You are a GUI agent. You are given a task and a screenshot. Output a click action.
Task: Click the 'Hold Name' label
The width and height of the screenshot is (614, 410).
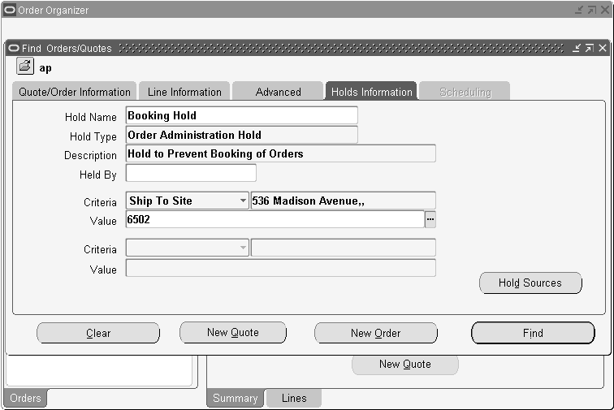[x=91, y=117]
